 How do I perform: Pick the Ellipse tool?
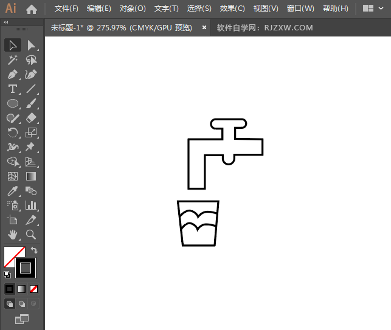(x=13, y=103)
